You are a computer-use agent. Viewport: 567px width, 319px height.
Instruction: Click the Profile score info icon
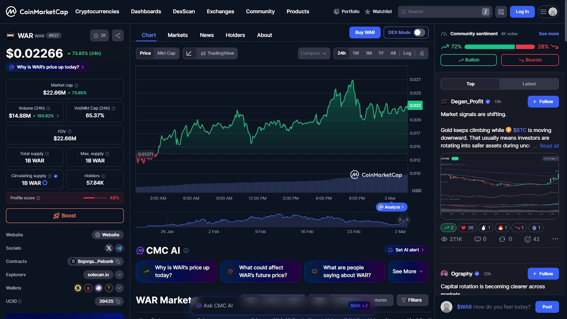(x=38, y=198)
